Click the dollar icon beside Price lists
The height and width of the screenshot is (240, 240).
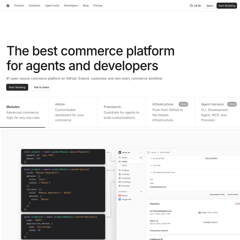[x=120, y=186]
